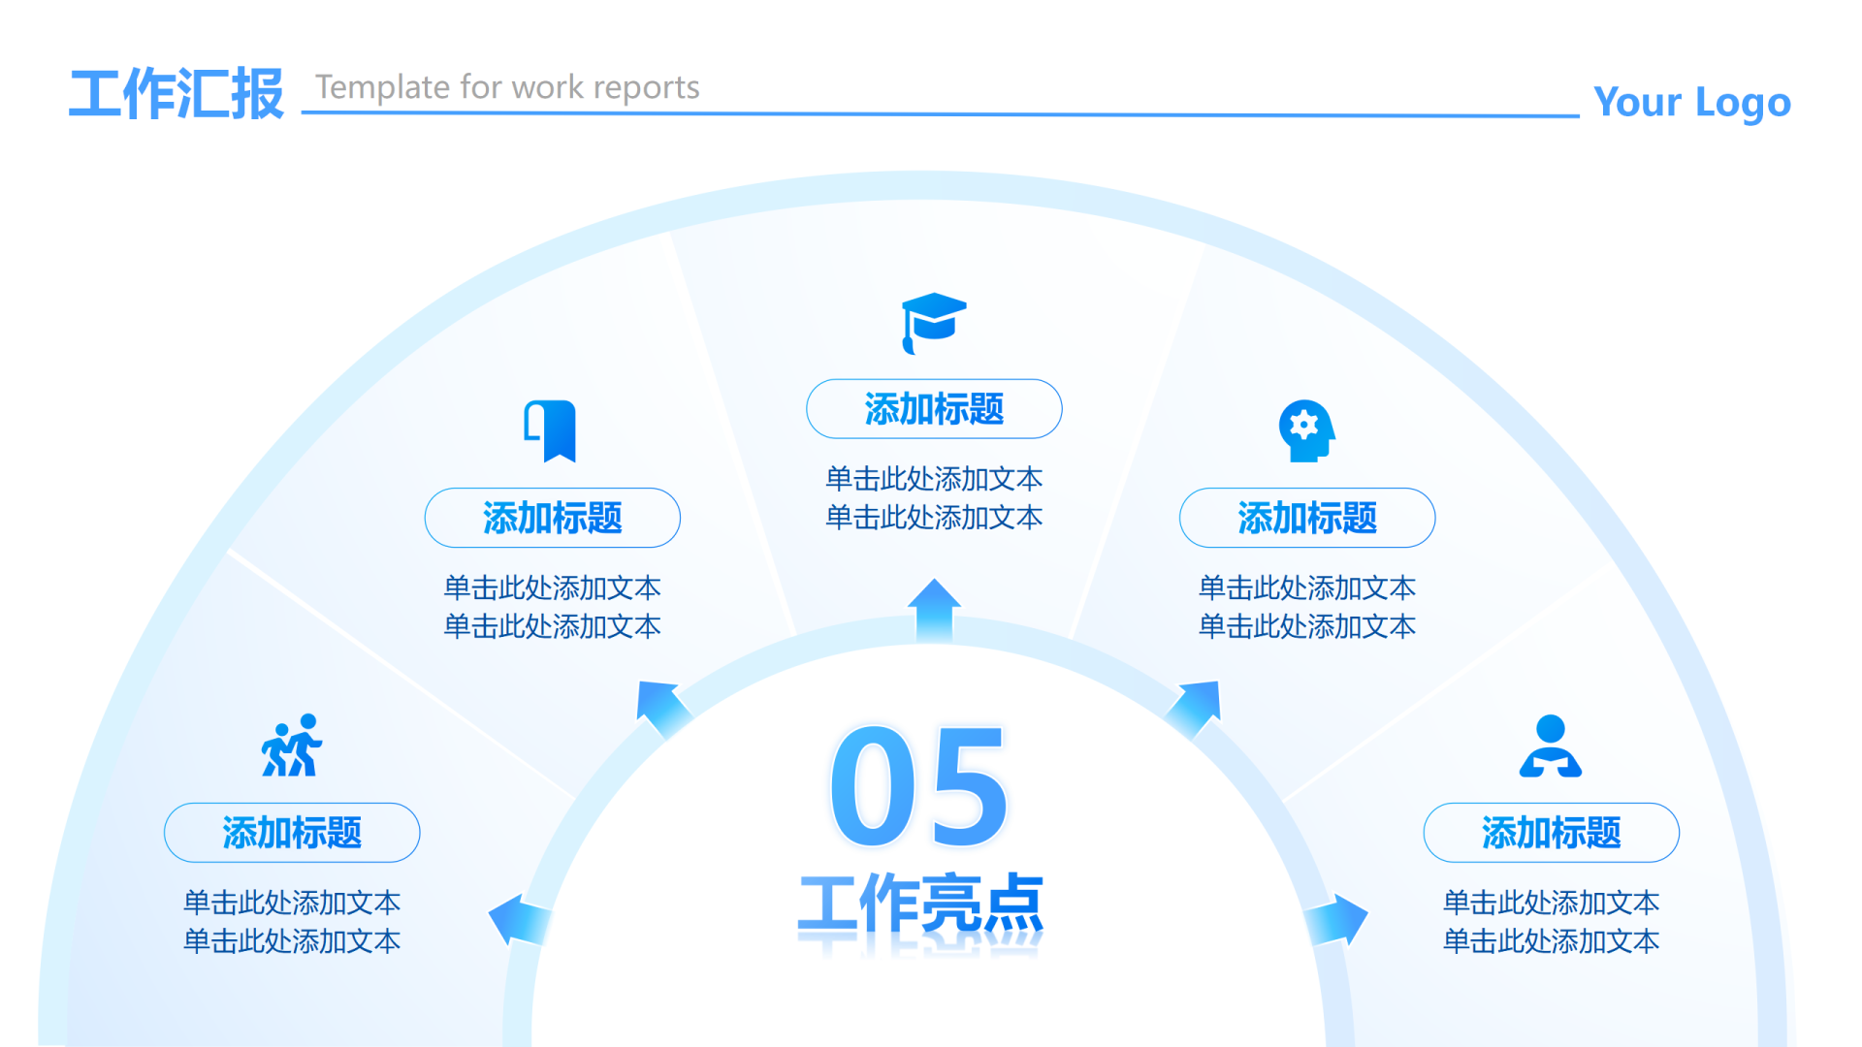Screen dimensions: 1862x1047
Task: Select the 工作汇报 heading
Action: point(177,94)
